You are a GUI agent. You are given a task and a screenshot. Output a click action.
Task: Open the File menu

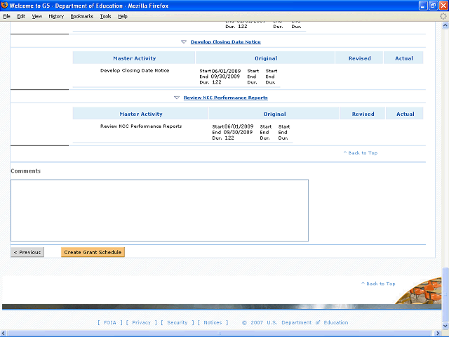(x=6, y=16)
